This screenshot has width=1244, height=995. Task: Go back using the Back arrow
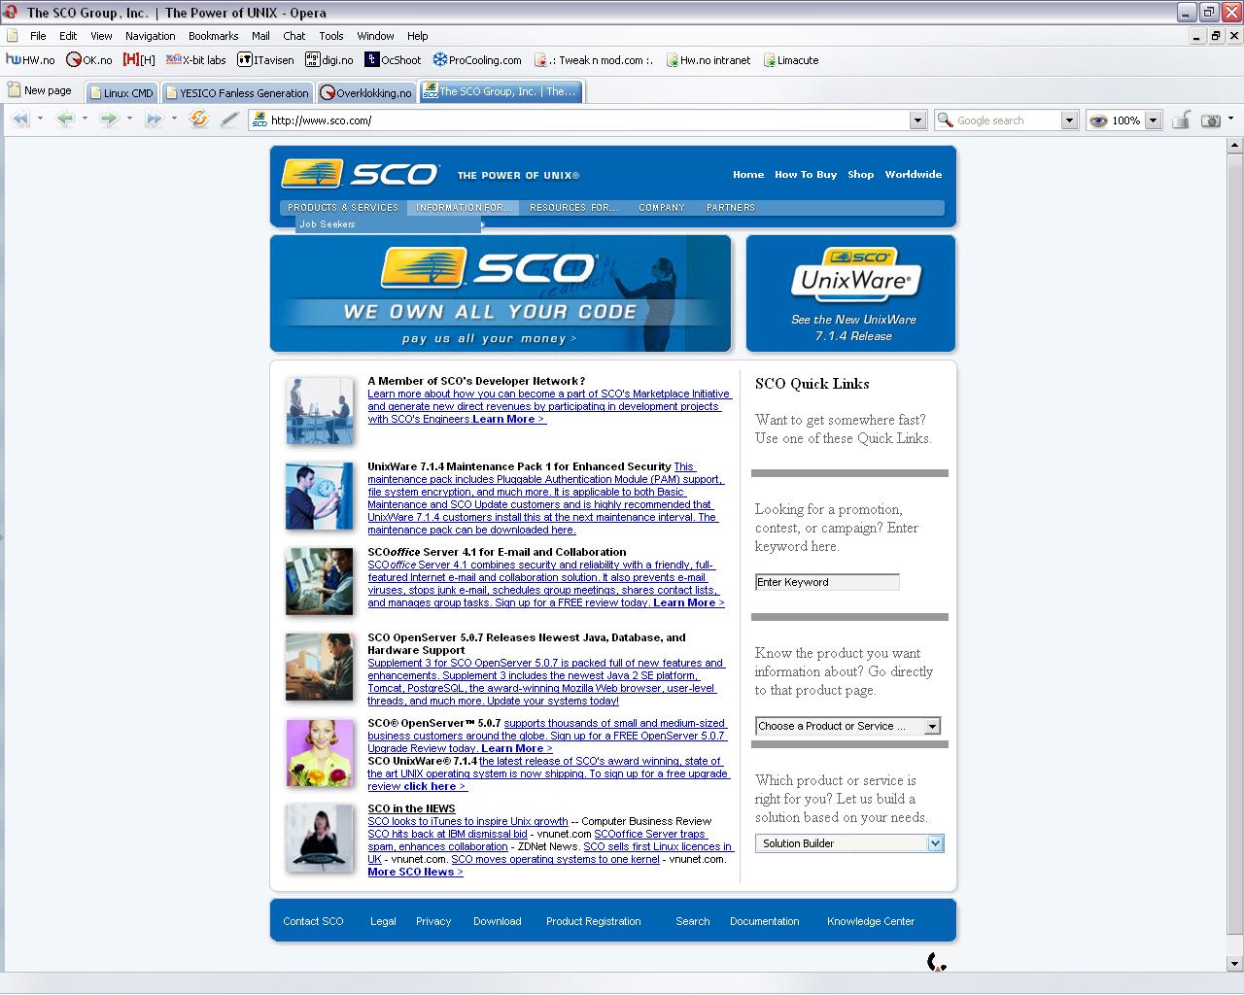pos(64,120)
